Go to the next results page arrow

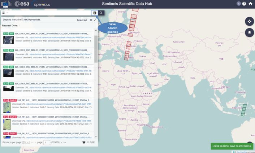(x=61, y=143)
